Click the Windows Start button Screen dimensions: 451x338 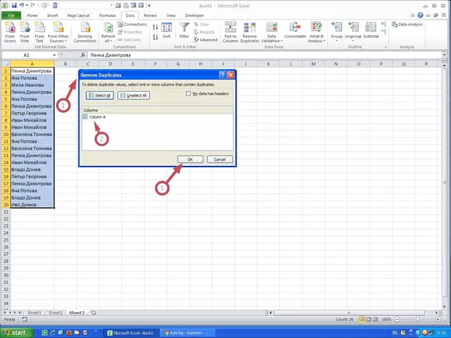(x=16, y=332)
